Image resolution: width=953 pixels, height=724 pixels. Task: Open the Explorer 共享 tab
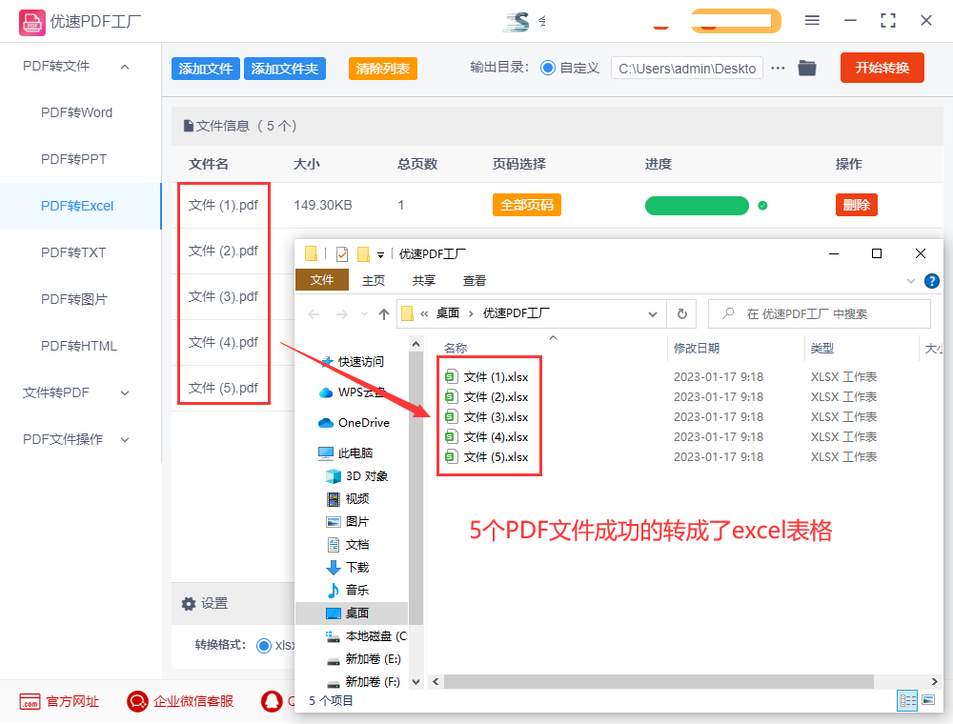pyautogui.click(x=424, y=281)
